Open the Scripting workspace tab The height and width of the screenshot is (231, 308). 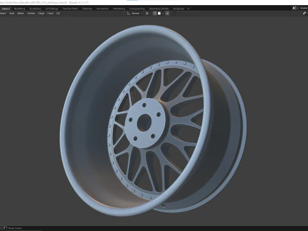(x=178, y=9)
